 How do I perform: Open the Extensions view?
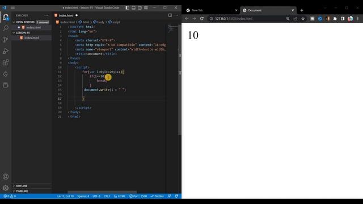6,62
